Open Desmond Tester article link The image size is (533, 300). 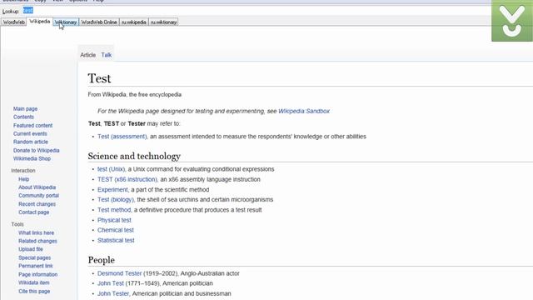pyautogui.click(x=119, y=273)
